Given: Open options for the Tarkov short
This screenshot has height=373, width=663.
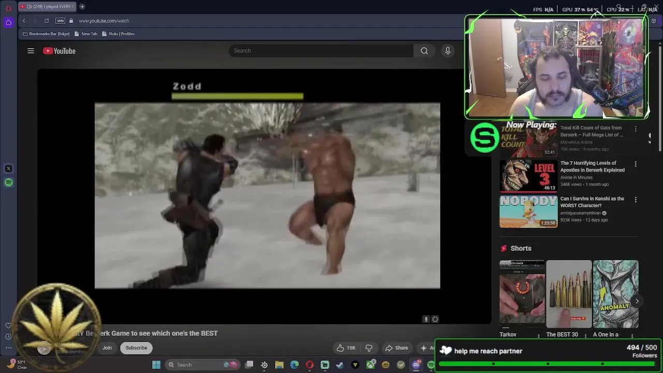Looking at the screenshot, I should click(539, 336).
